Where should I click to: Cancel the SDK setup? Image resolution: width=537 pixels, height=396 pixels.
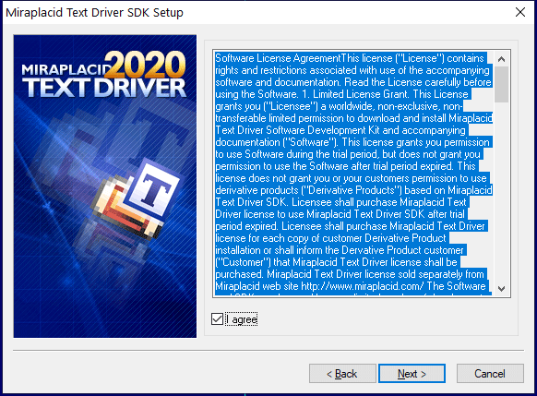(x=490, y=374)
